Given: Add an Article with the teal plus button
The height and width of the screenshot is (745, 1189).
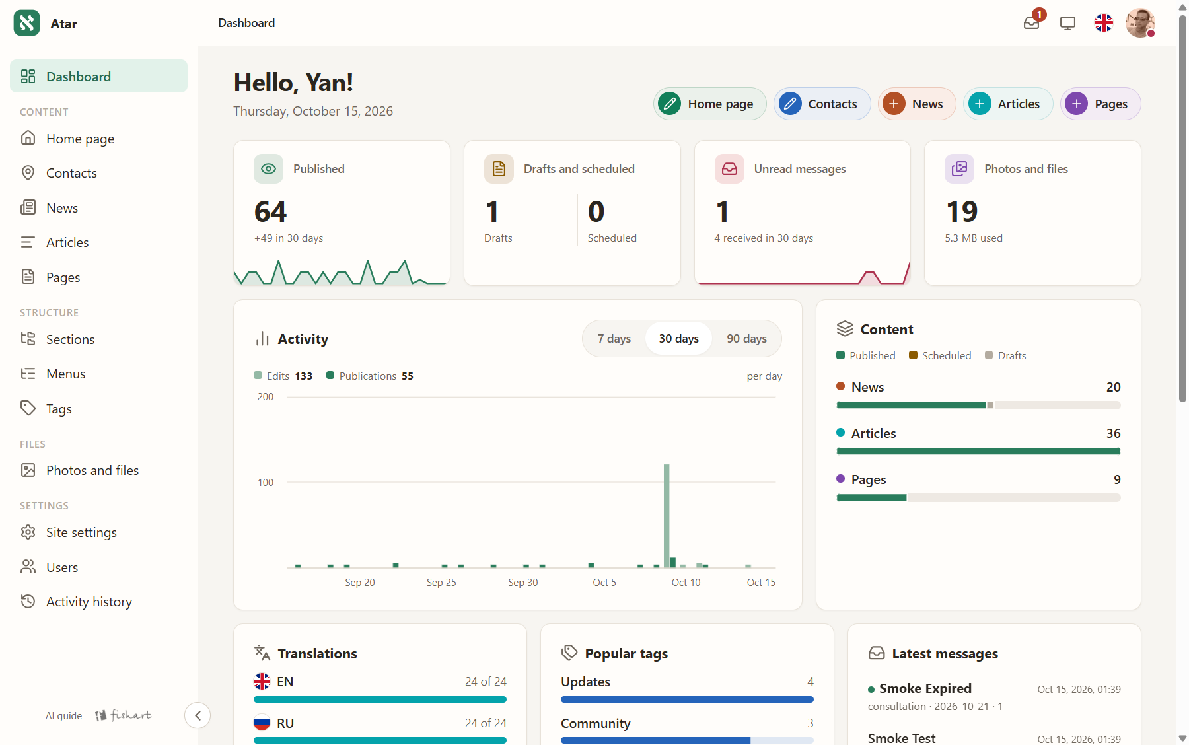Looking at the screenshot, I should tap(1008, 104).
